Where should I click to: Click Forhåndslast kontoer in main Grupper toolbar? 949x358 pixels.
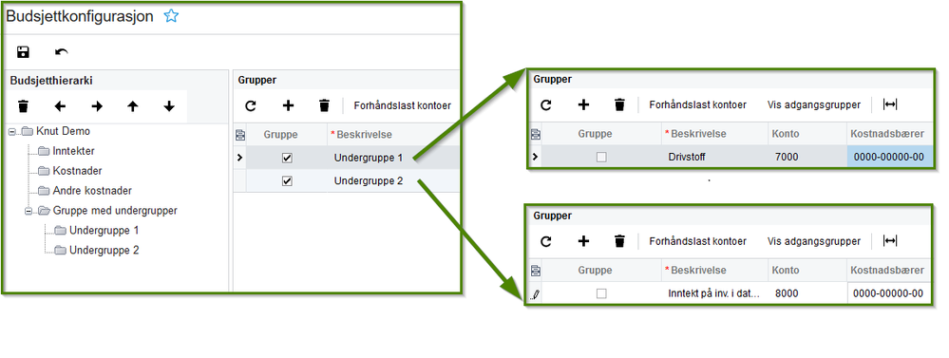pos(403,105)
